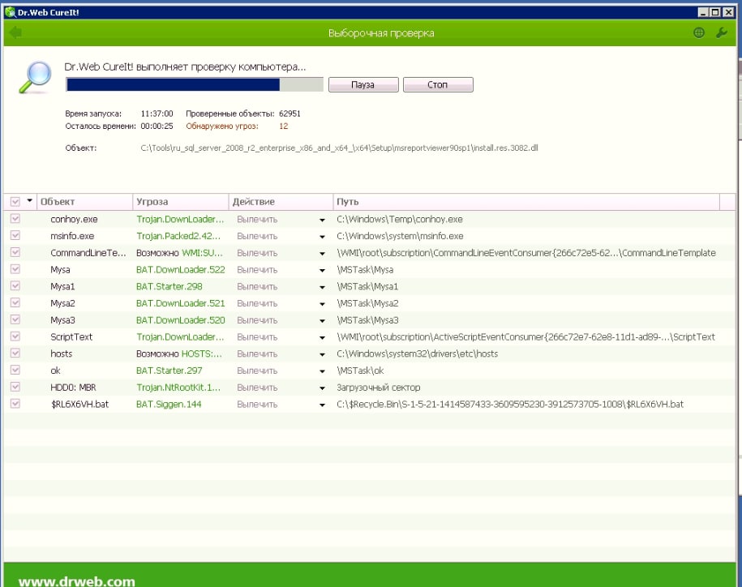
Task: Open action dropdown for conhoy.exe
Action: pyautogui.click(x=322, y=220)
